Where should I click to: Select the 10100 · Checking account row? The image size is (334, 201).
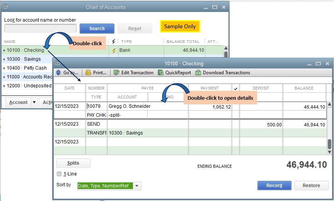pyautogui.click(x=112, y=50)
